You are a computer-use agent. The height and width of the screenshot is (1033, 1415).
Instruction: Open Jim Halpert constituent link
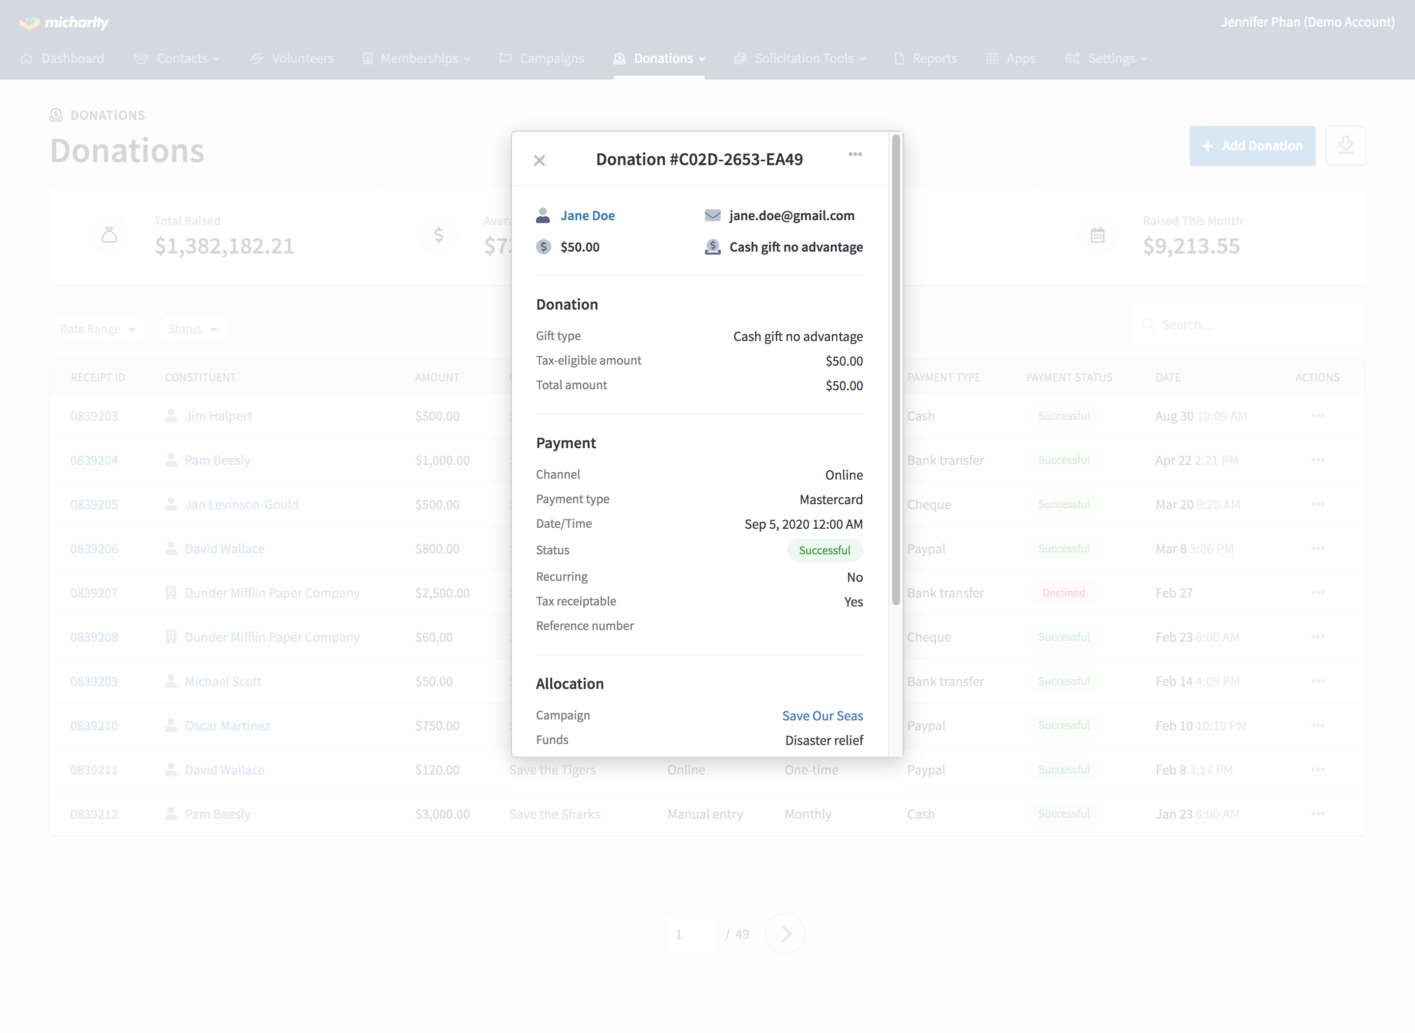tap(218, 416)
